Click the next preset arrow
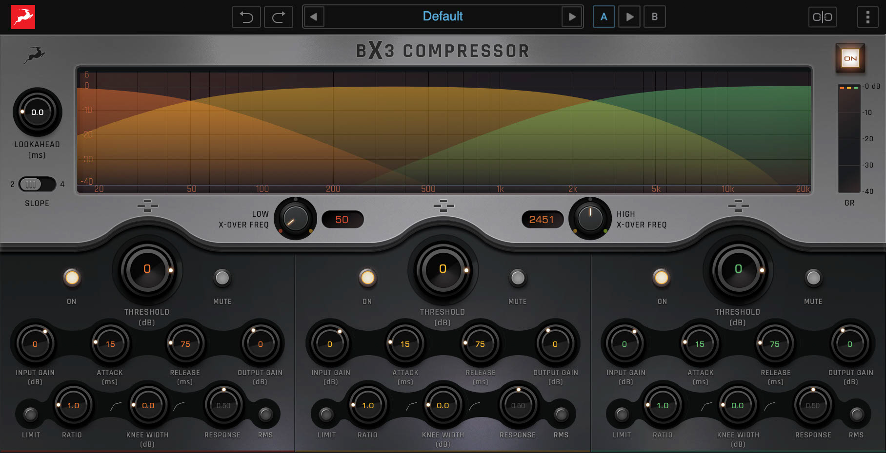Screen dimensions: 886x453 [x=572, y=17]
